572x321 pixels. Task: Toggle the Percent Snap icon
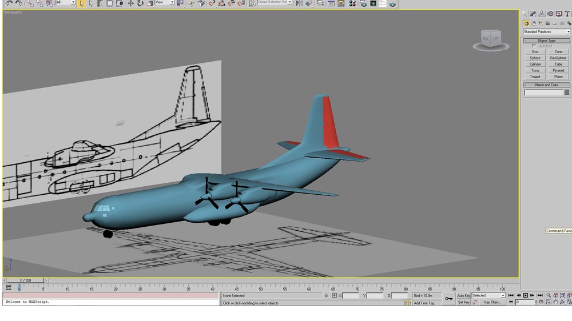(x=231, y=3)
